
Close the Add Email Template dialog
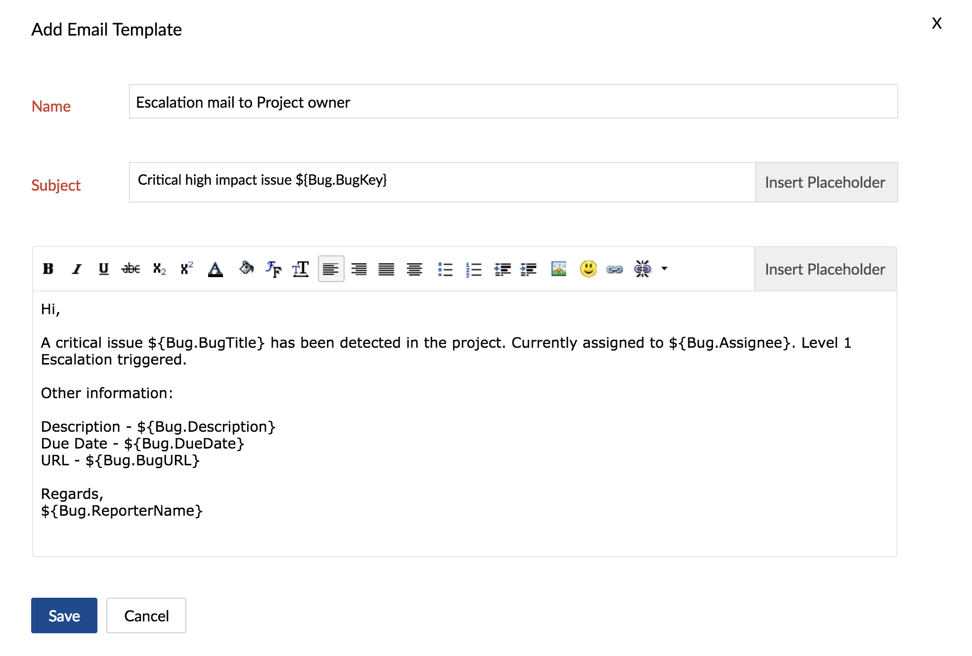[936, 23]
